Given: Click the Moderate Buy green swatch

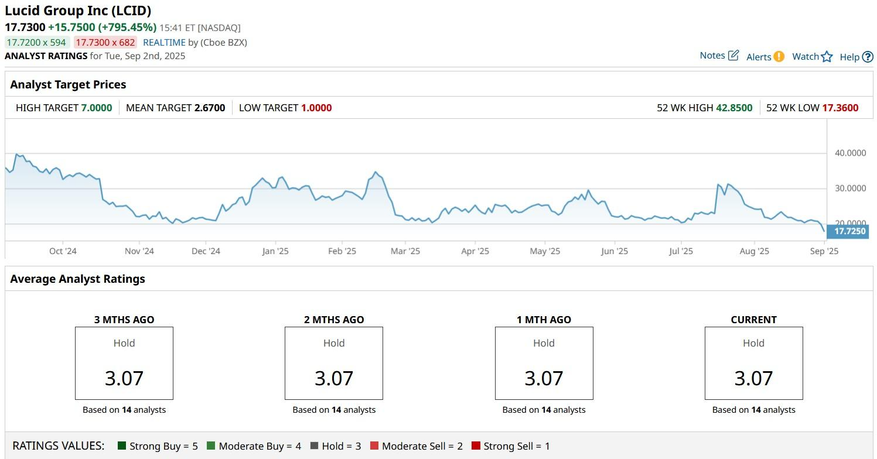Looking at the screenshot, I should (x=211, y=446).
